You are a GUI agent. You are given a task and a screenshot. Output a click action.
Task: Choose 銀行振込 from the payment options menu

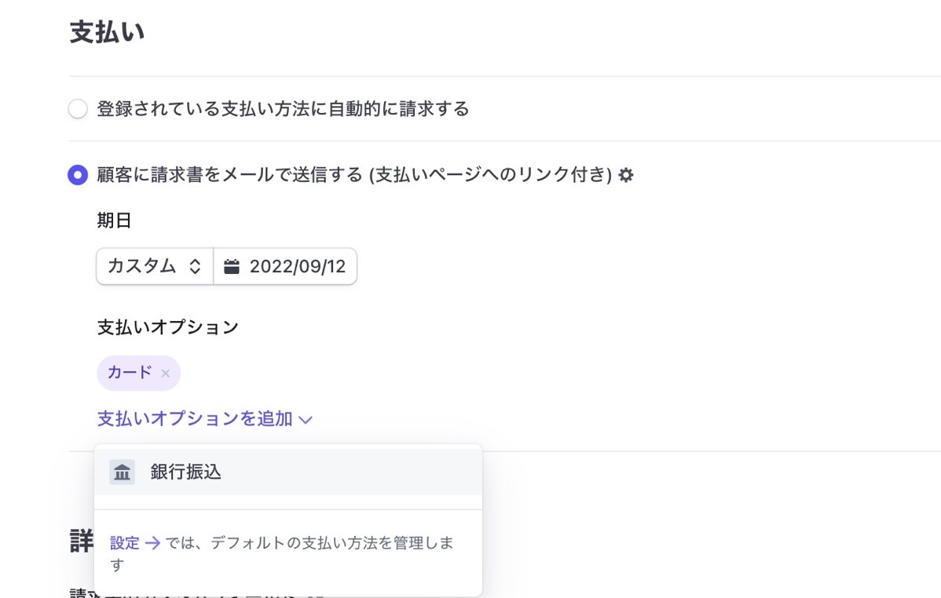pos(186,472)
